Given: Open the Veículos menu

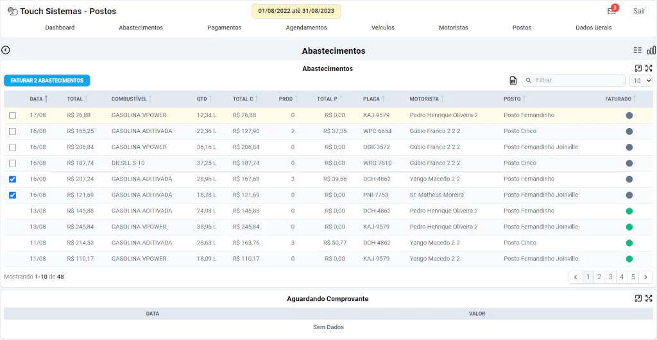Looking at the screenshot, I should 383,28.
